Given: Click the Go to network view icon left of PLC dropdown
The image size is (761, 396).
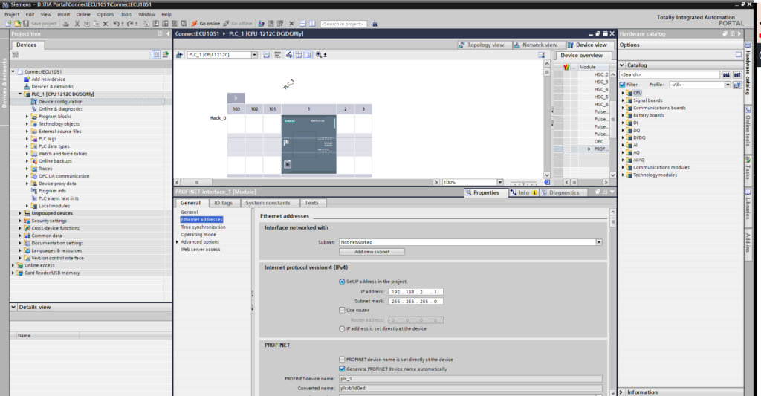Looking at the screenshot, I should [180, 55].
